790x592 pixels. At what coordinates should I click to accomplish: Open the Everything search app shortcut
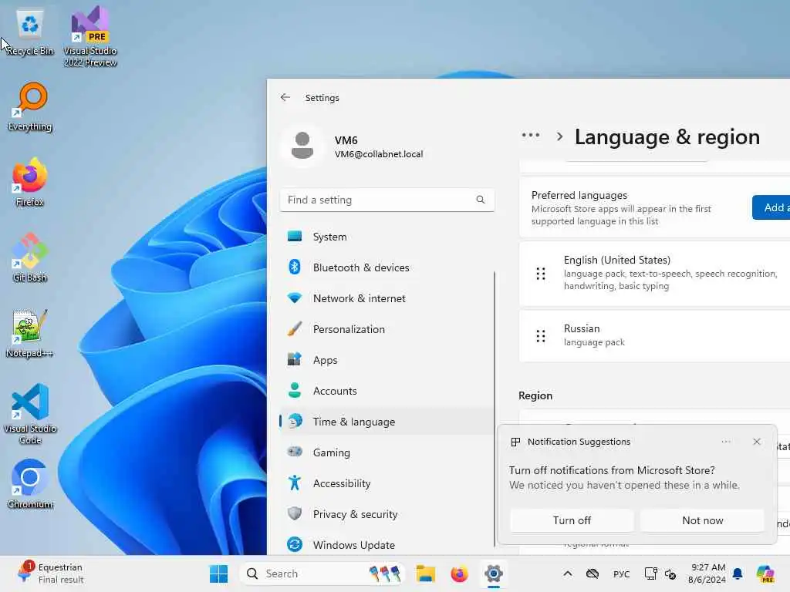30,106
